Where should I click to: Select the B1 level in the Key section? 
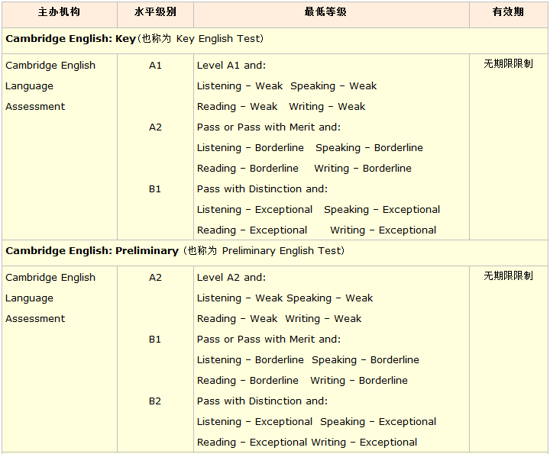click(x=155, y=189)
